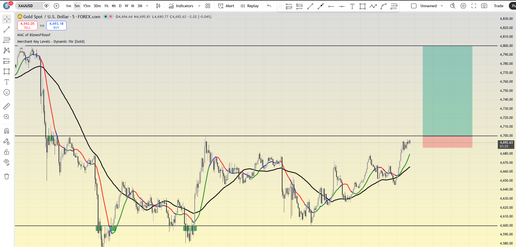
Task: Open the emoji icons tool
Action: coord(7,92)
